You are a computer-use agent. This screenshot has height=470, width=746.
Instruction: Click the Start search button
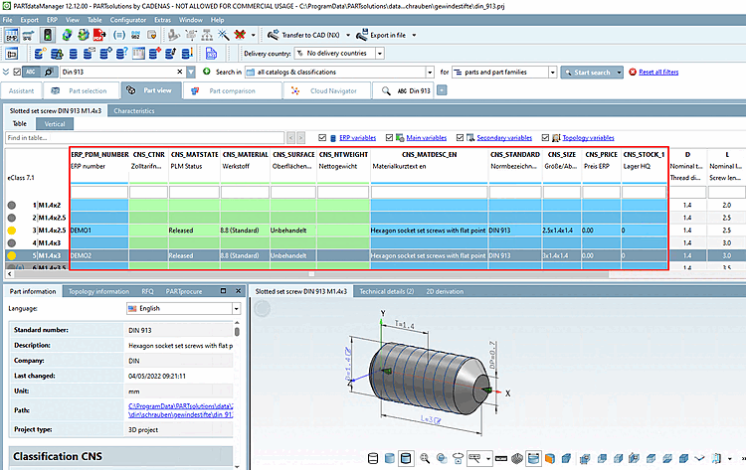[588, 73]
